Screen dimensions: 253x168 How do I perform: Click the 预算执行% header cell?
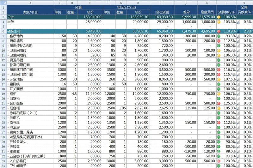pyautogui.click(x=226, y=12)
